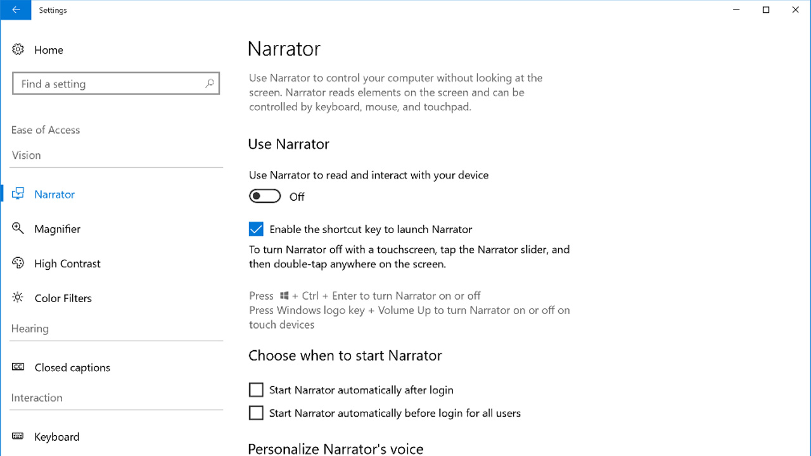Click the back arrow button
The height and width of the screenshot is (456, 811).
point(15,10)
